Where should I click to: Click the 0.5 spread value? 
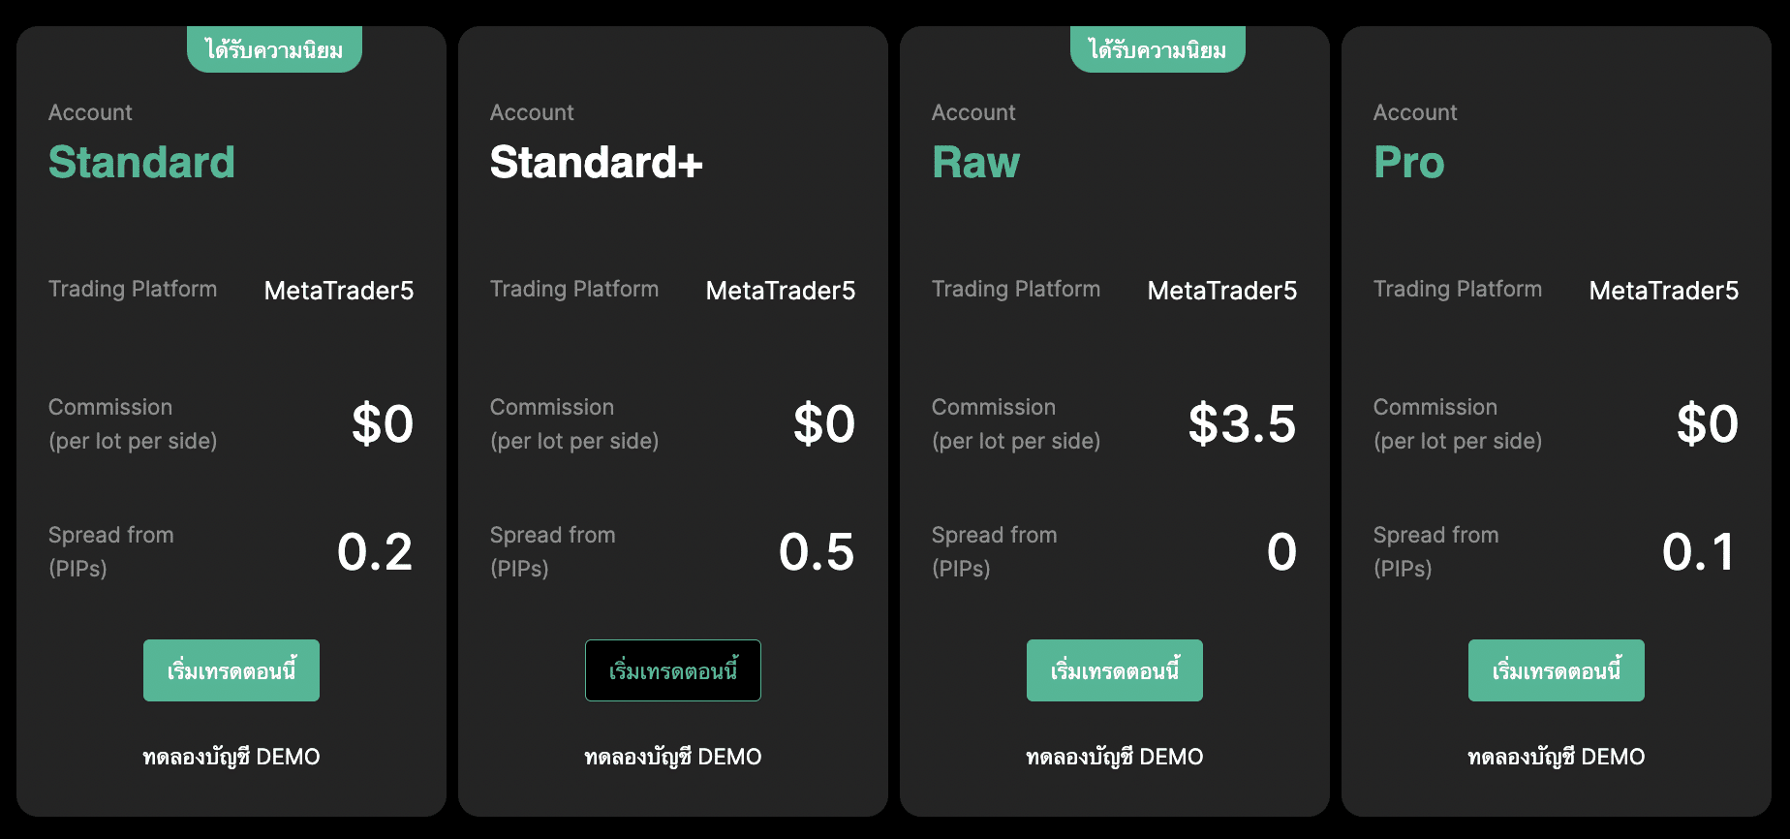[x=817, y=551]
